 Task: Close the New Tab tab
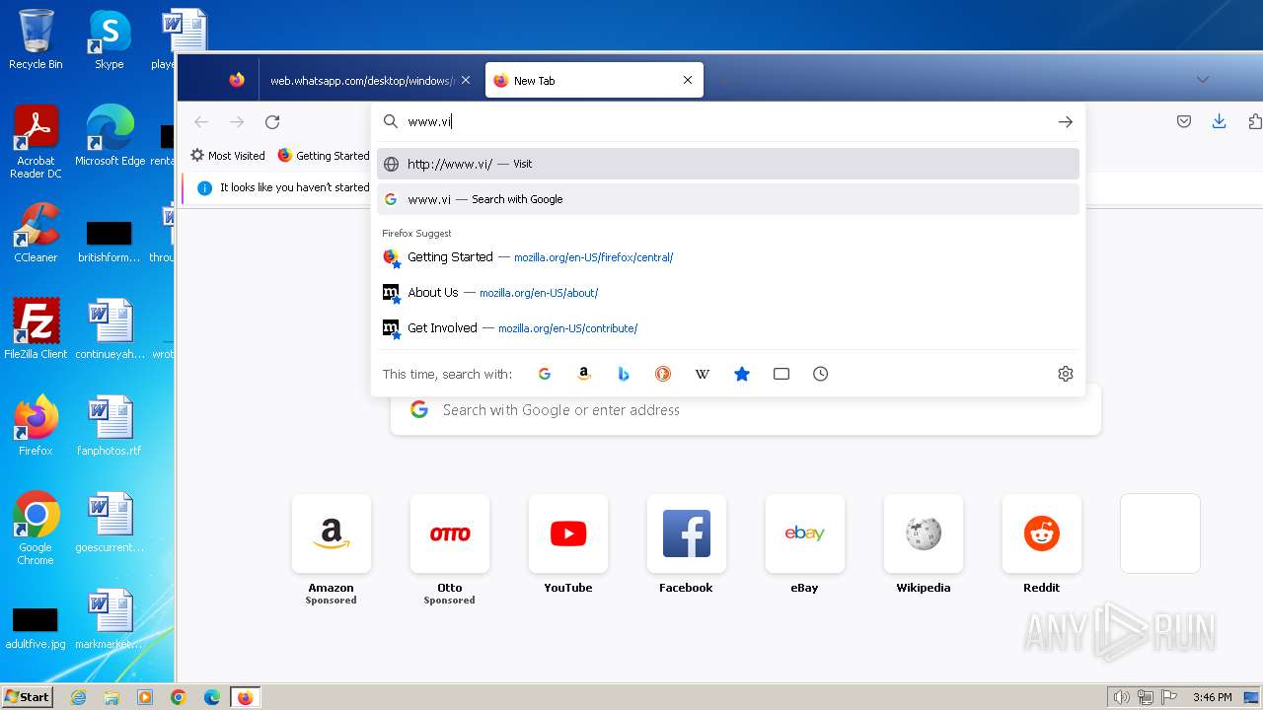coord(688,81)
